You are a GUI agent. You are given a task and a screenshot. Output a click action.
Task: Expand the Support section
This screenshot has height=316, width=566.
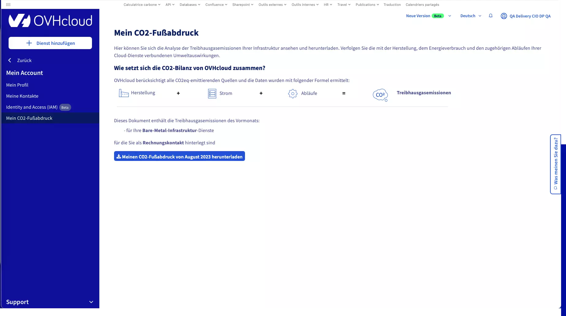click(x=50, y=302)
